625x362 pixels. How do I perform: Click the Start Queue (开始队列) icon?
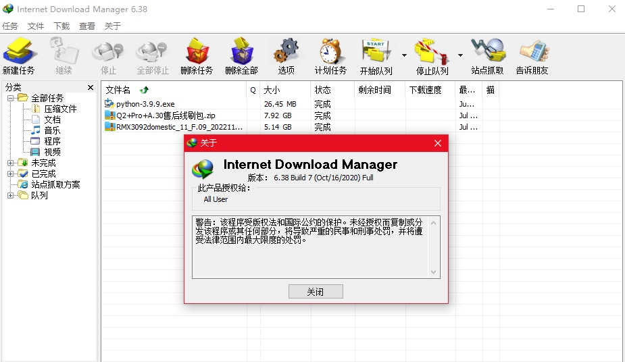pyautogui.click(x=376, y=51)
